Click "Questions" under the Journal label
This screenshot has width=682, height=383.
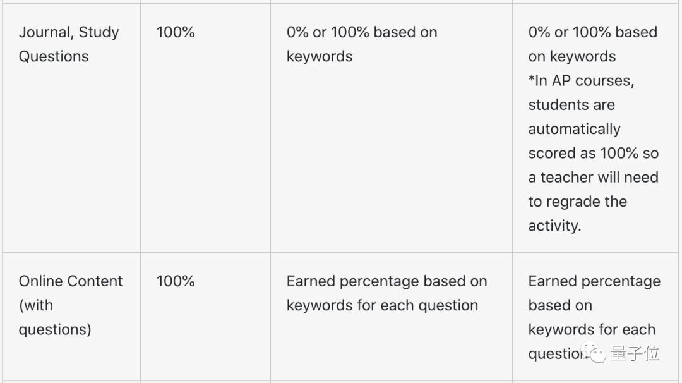pyautogui.click(x=54, y=56)
